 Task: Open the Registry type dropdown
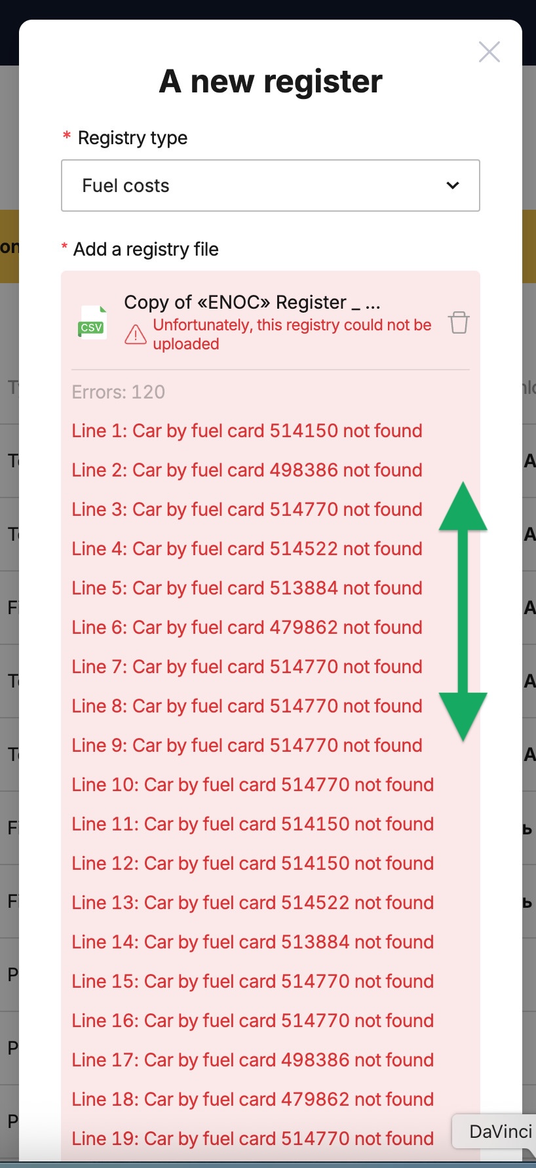[x=271, y=185]
